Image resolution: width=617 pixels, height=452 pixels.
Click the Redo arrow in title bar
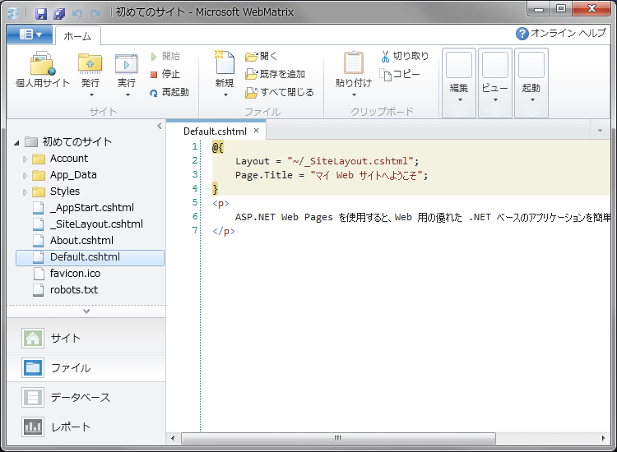click(x=95, y=14)
